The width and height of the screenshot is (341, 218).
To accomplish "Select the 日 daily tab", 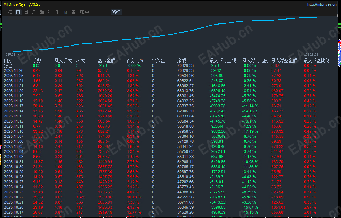I will click(18, 12).
